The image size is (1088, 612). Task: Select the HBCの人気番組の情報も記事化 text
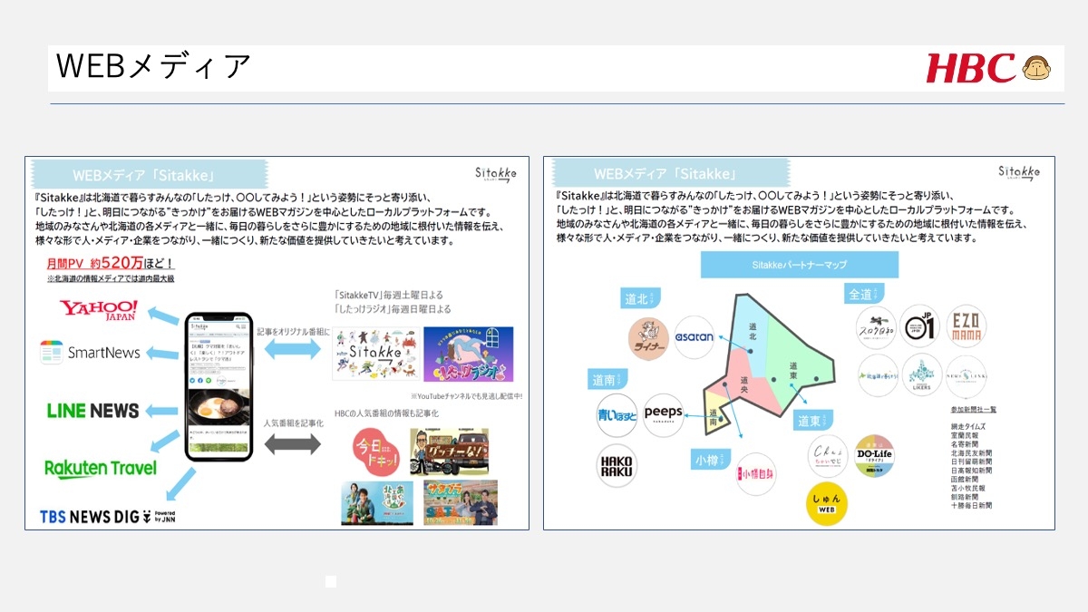click(387, 413)
